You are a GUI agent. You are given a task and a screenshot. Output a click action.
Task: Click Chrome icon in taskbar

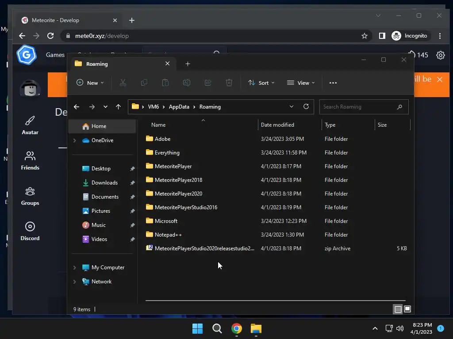coord(236,328)
